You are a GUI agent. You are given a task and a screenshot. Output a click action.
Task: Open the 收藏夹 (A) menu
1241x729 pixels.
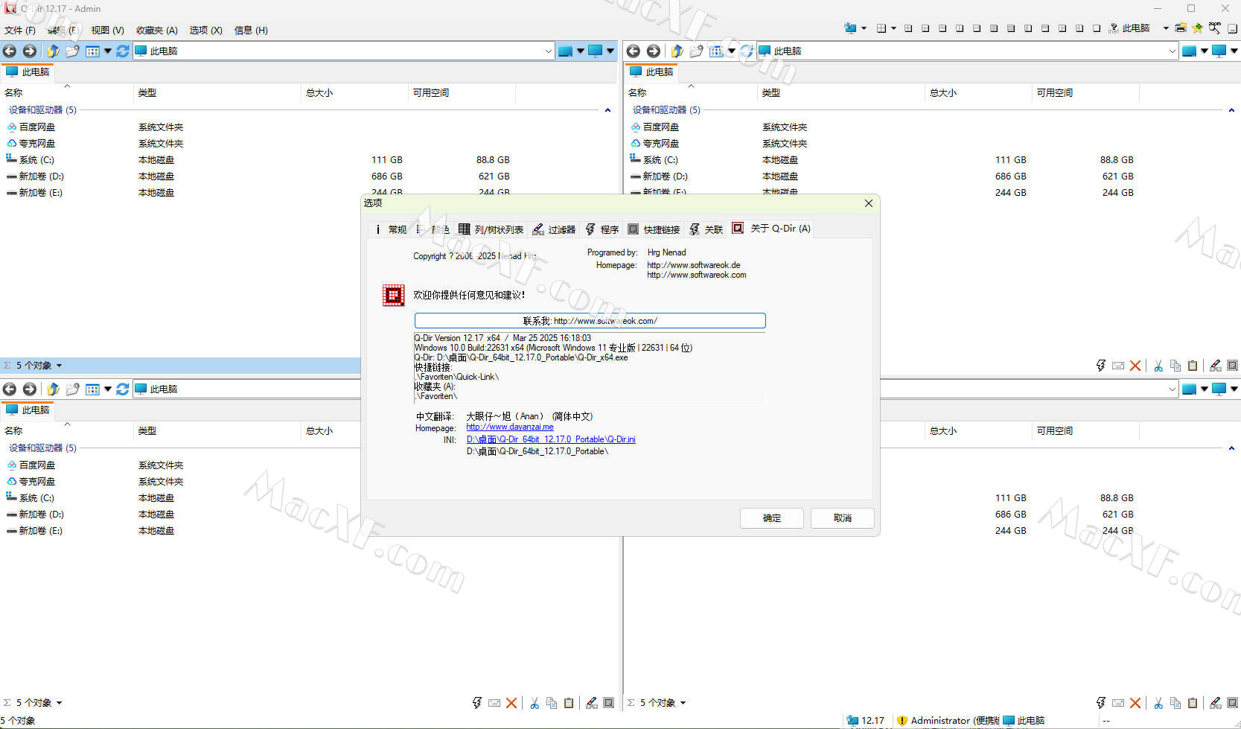click(x=157, y=31)
